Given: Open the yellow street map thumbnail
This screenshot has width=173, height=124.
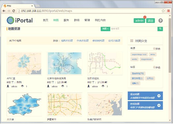Looking at the screenshot, I should tap(64, 104).
